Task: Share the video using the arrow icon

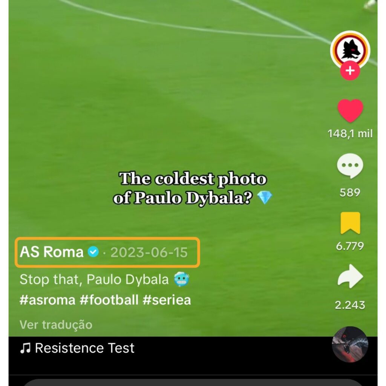Action: [350, 276]
